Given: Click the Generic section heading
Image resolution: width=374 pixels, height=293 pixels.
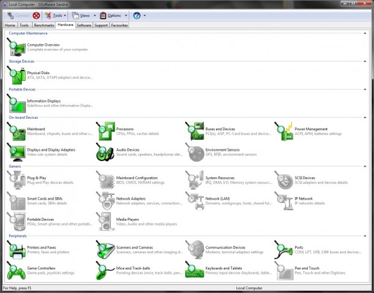Looking at the screenshot, I should coord(15,166).
